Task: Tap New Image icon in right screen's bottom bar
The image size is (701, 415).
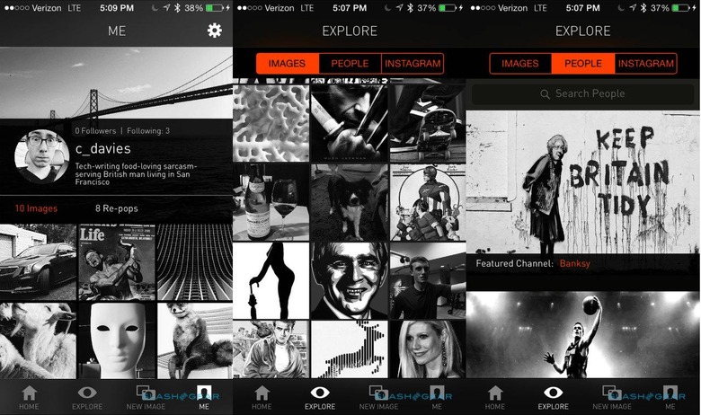Action: coord(612,393)
